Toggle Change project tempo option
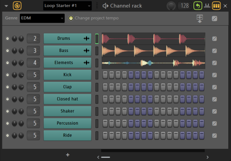Image resolution: width=231 pixels, height=161 pixels. (x=71, y=18)
